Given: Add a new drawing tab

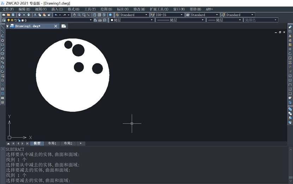Looking at the screenshot, I should (64, 26).
